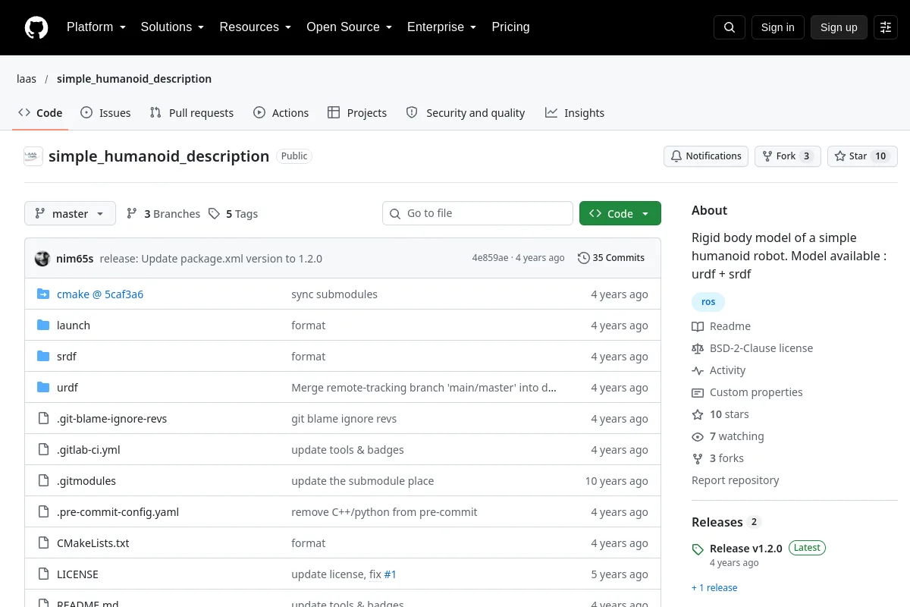Expand the Solutions menu

172,27
